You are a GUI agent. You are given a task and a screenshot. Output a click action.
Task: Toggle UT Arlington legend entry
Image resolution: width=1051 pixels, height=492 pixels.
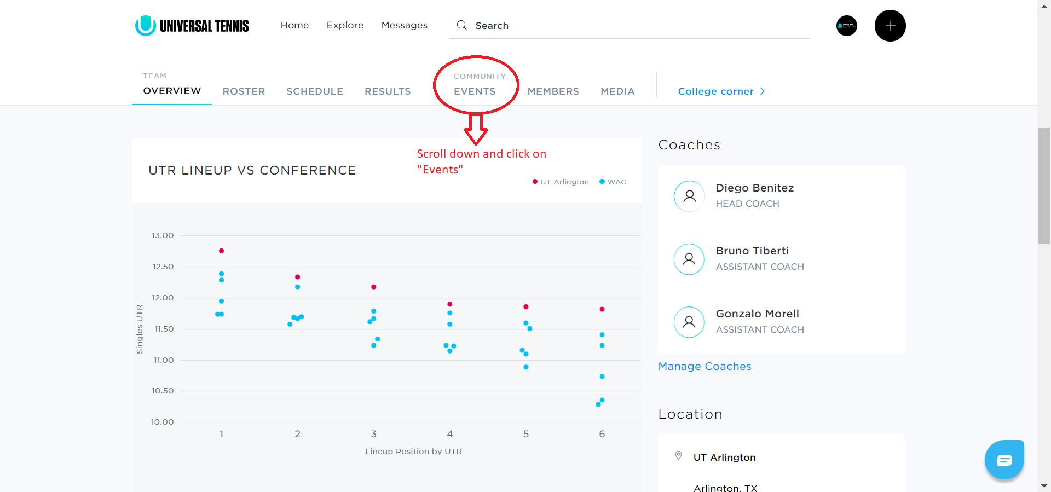pyautogui.click(x=561, y=182)
